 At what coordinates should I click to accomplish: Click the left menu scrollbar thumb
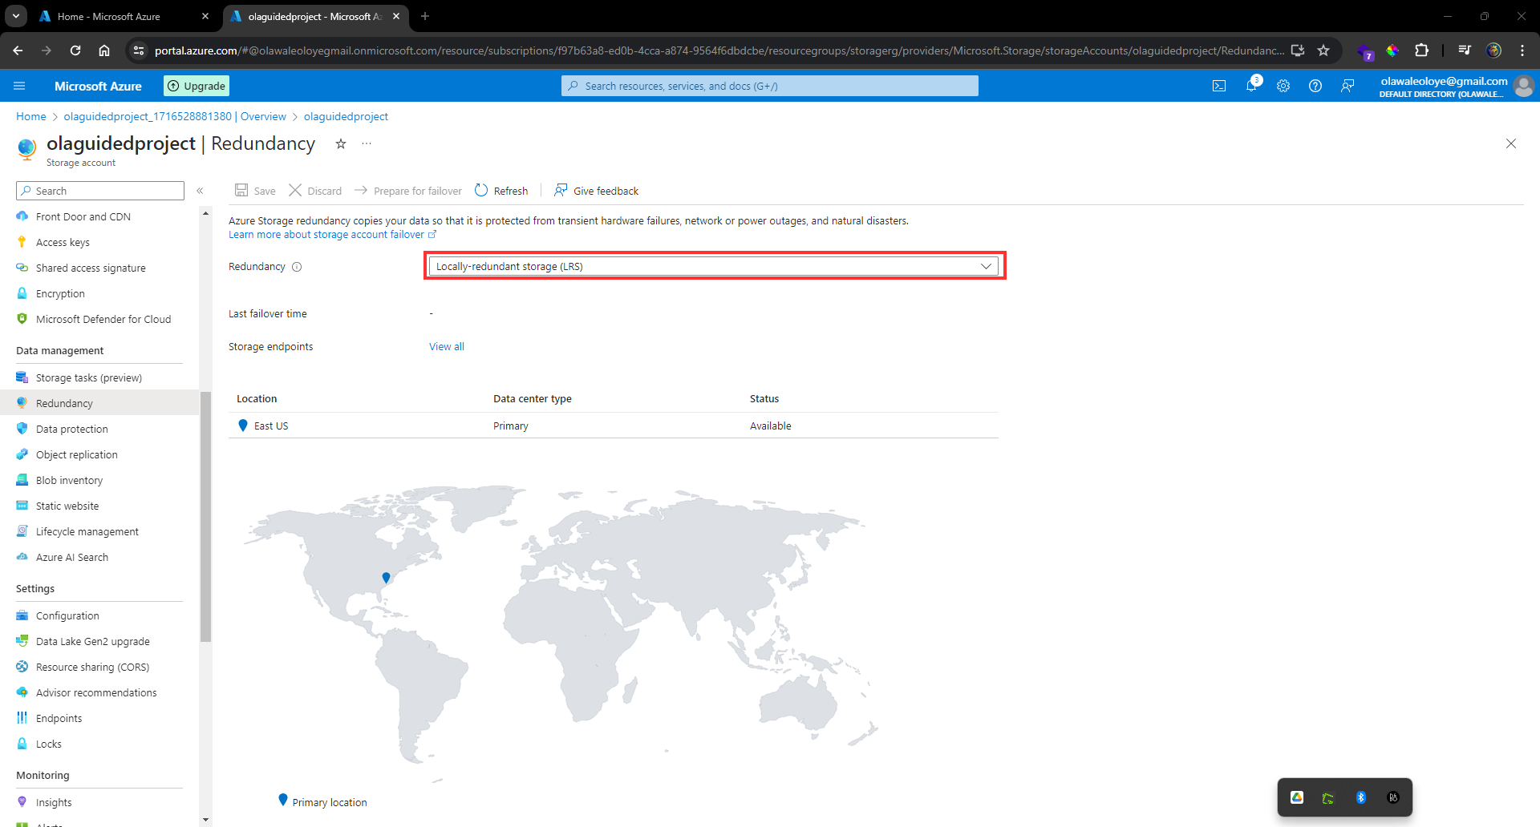pos(206,517)
